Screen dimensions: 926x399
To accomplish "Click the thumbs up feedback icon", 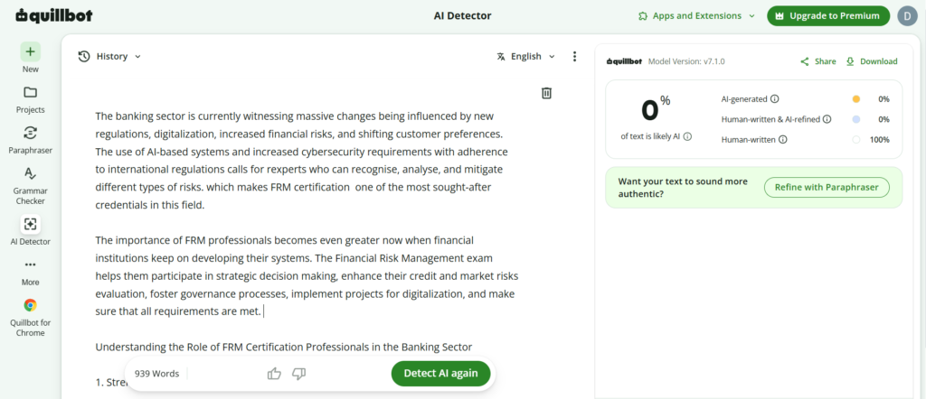I will click(274, 374).
